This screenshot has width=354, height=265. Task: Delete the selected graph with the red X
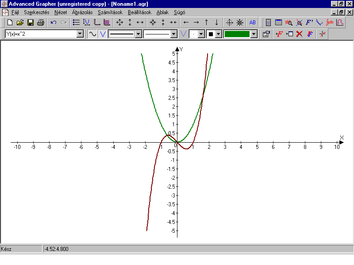pyautogui.click(x=300, y=34)
